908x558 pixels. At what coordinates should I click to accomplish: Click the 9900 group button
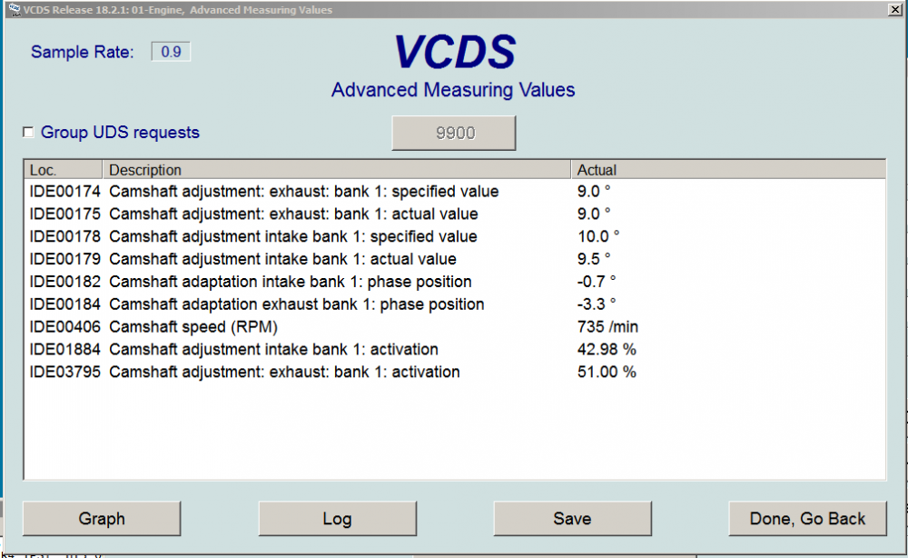pyautogui.click(x=453, y=132)
